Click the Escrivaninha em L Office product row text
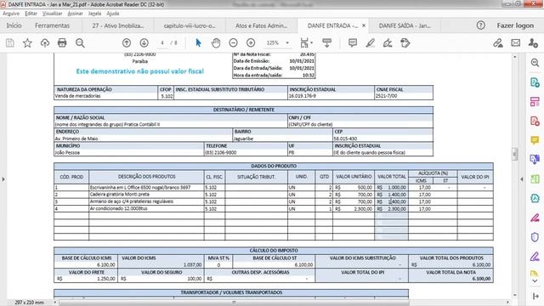 pos(140,187)
